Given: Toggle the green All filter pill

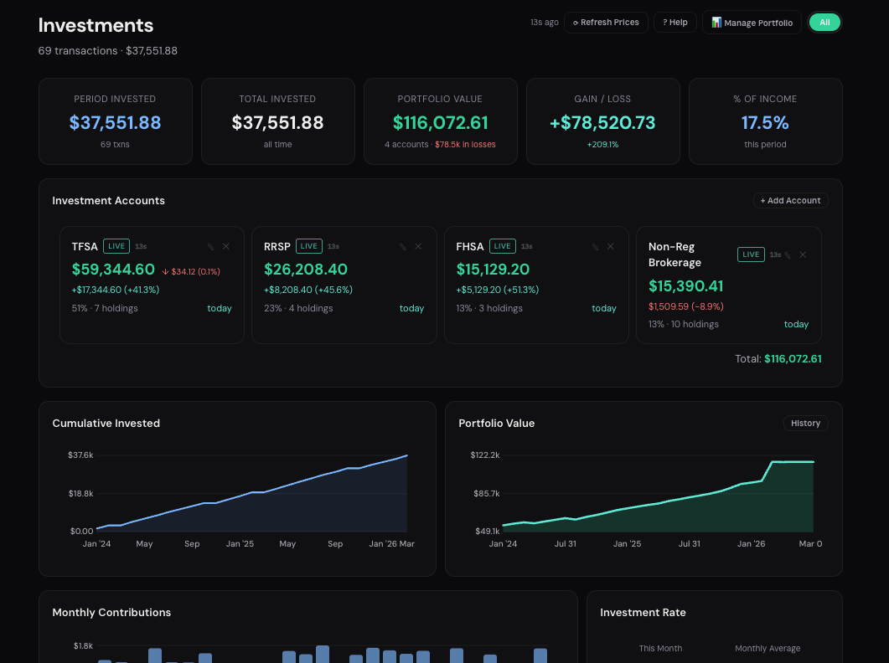Looking at the screenshot, I should tap(824, 23).
